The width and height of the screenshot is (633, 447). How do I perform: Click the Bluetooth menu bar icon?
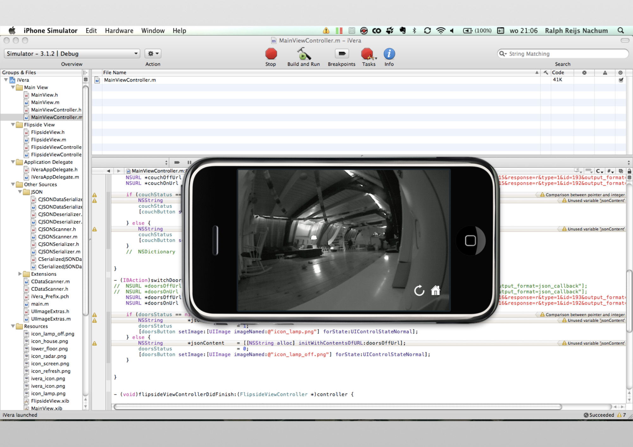414,31
